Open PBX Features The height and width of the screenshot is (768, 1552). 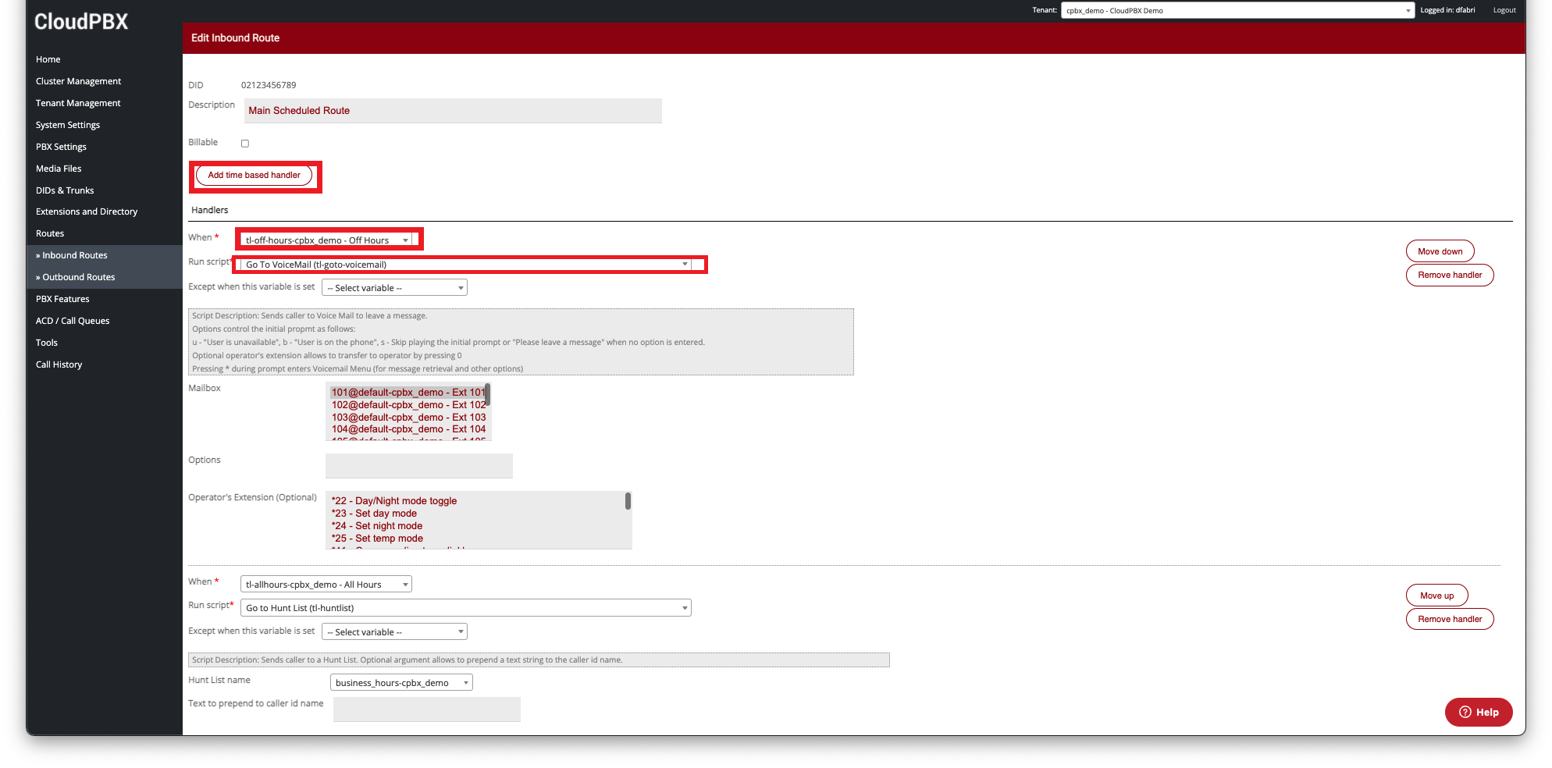click(62, 299)
